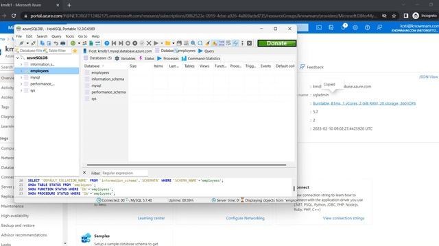Open Azure portal settings gear icon
Viewport: 439px width, 246px height.
pos(355,27)
